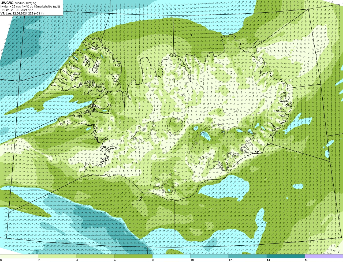Image resolution: width=343 pixels, height=262 pixels.
Task: Click the 8–10 m/s pale cyan legend swatch
Action: (x=171, y=256)
